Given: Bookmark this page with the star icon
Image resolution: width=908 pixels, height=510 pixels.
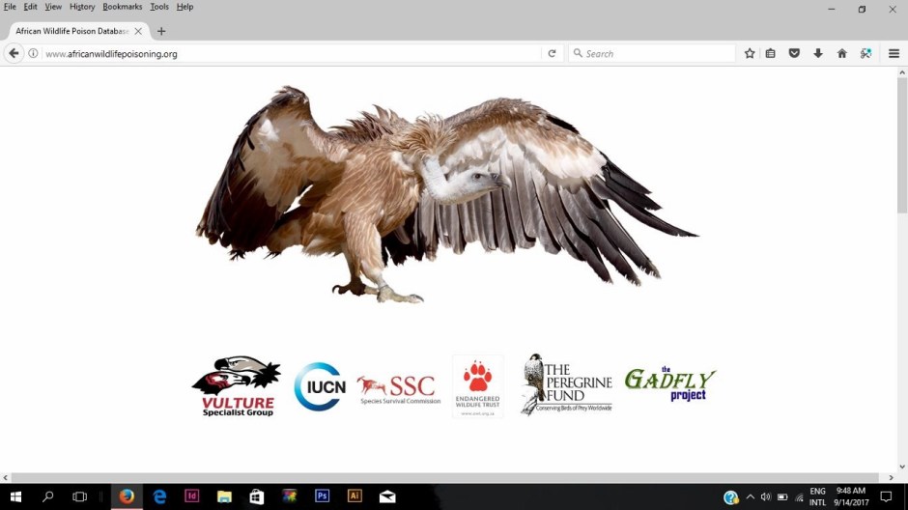Looking at the screenshot, I should click(750, 54).
